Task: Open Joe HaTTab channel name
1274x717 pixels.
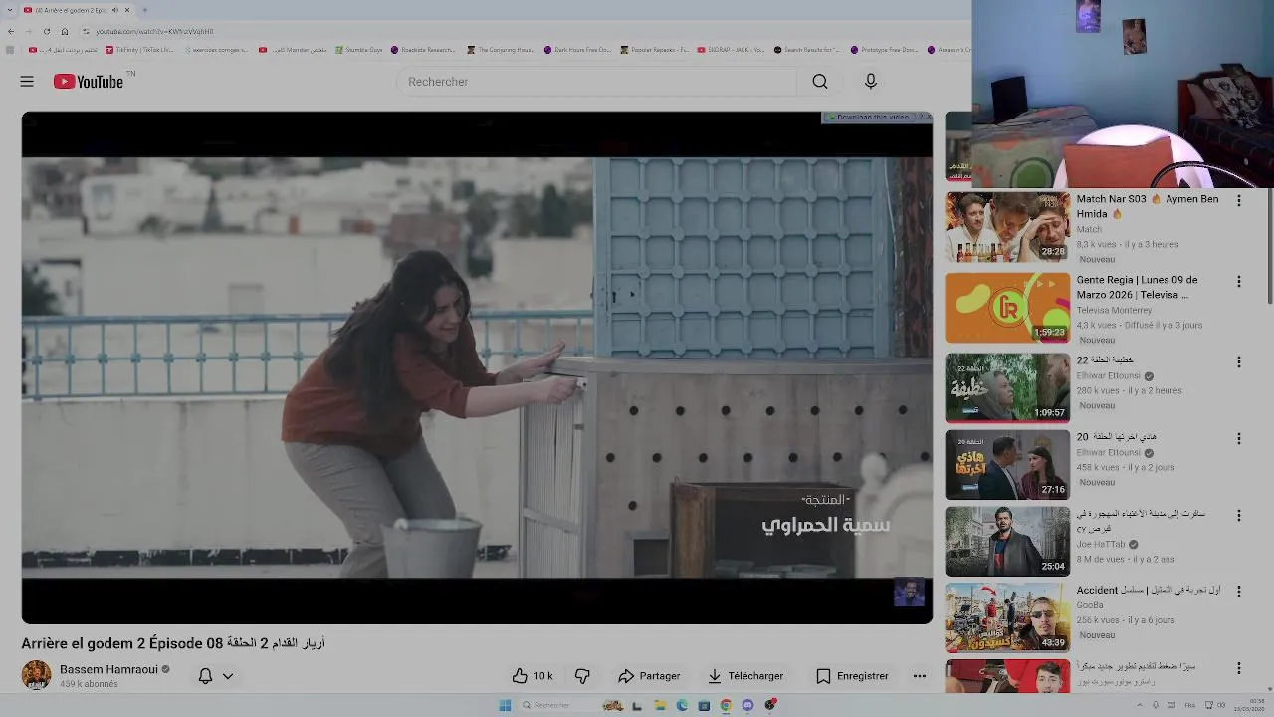Action: click(1100, 545)
